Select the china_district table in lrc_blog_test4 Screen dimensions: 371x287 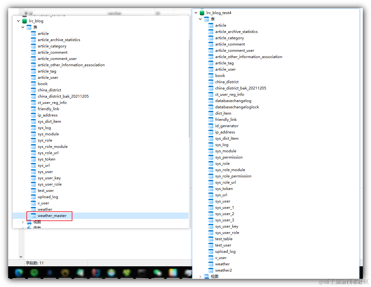coord(227,82)
